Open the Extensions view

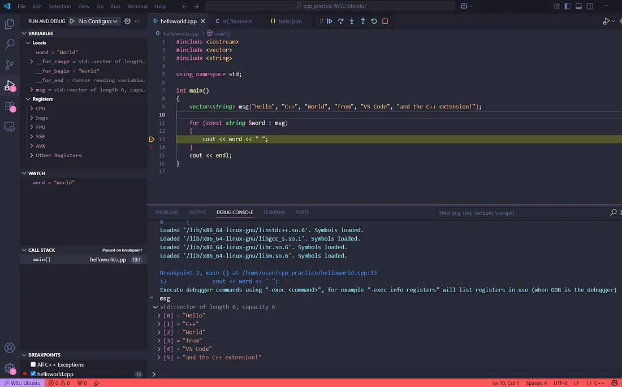tap(10, 106)
